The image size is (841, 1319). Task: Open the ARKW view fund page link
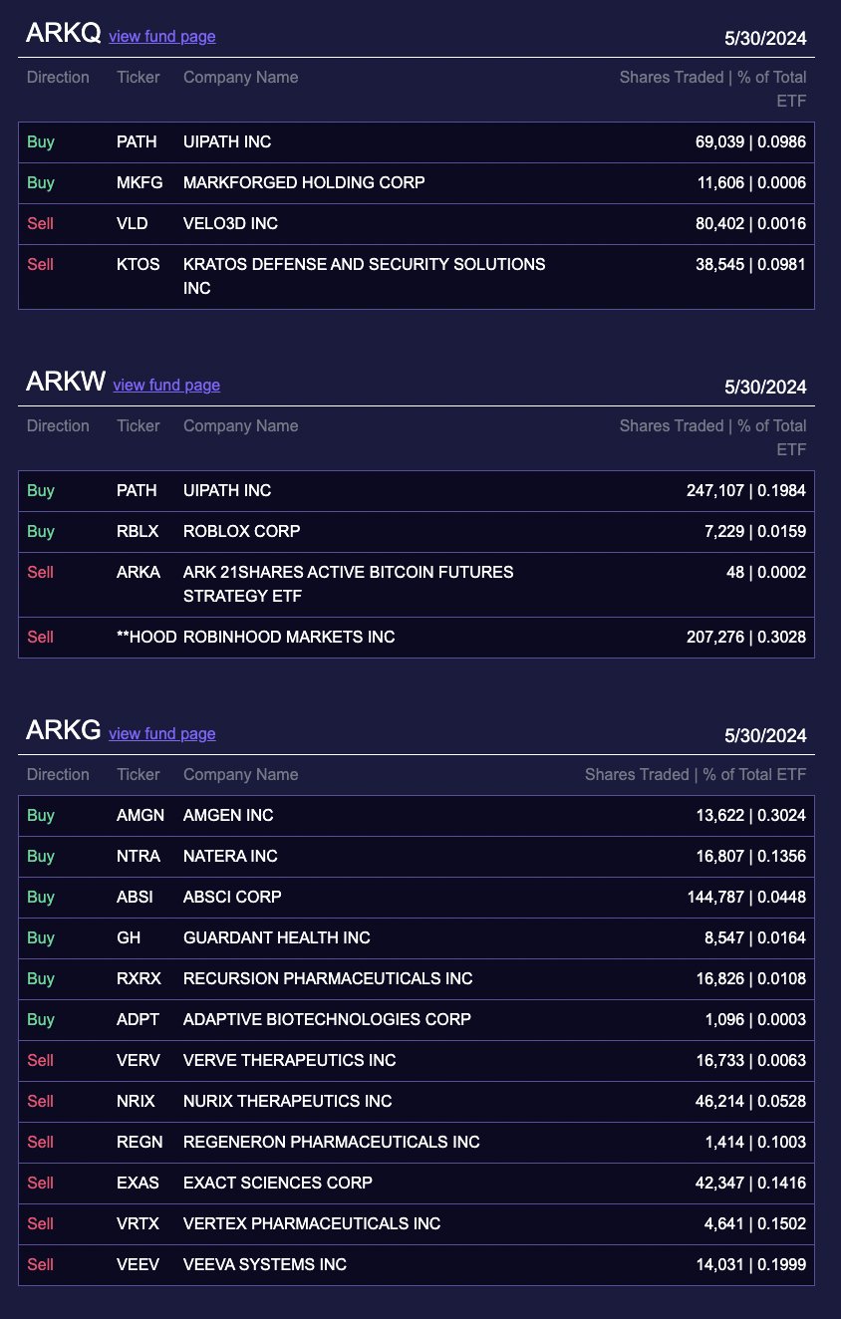tap(166, 385)
